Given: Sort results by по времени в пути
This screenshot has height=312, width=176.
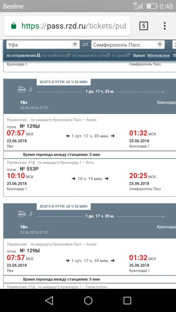Looking at the screenshot, I should 91,55.
